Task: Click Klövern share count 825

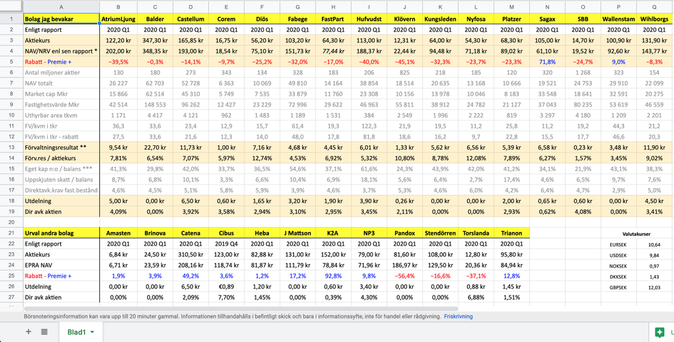Action: point(405,72)
